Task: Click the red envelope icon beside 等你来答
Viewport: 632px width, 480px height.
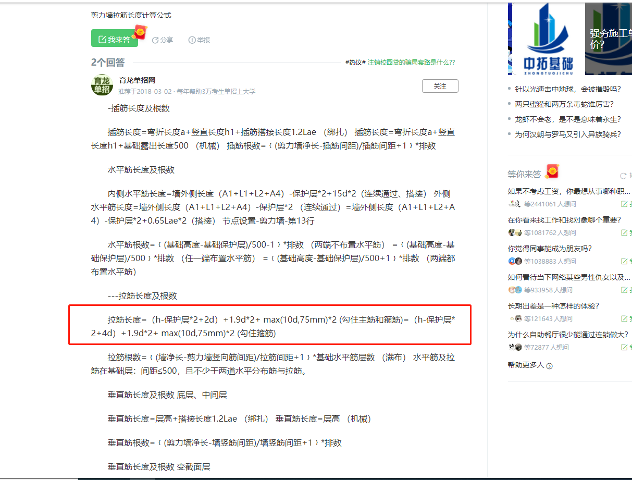Action: click(552, 171)
